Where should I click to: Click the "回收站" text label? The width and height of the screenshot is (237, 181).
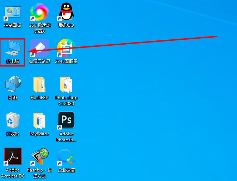pos(13,134)
